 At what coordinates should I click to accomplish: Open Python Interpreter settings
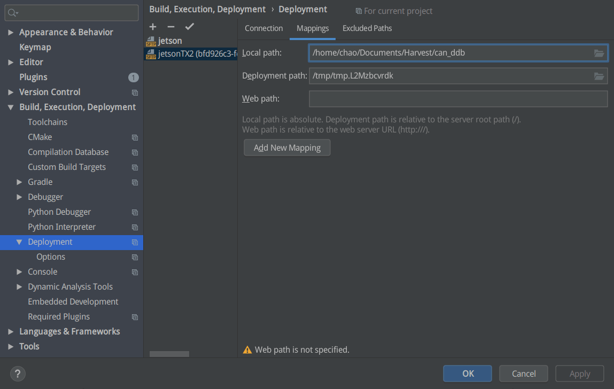61,227
